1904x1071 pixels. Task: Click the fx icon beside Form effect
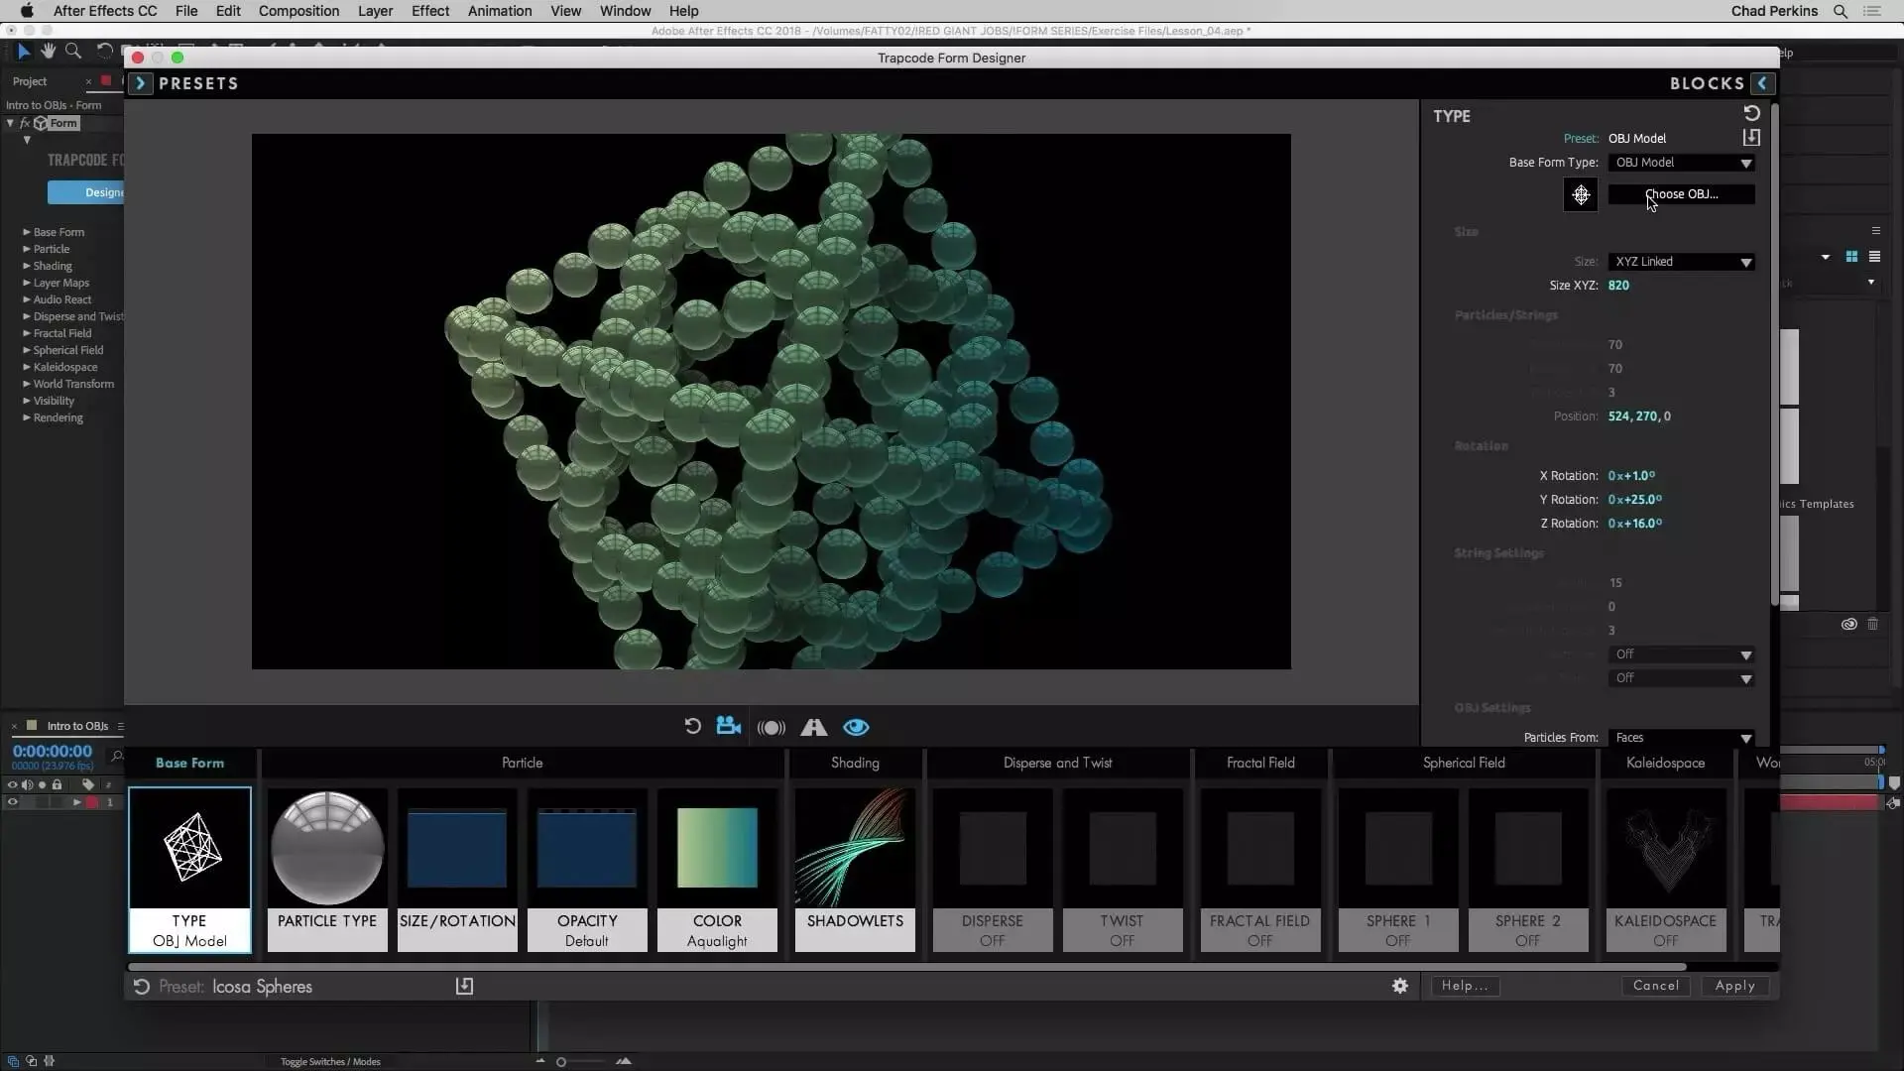pos(25,123)
